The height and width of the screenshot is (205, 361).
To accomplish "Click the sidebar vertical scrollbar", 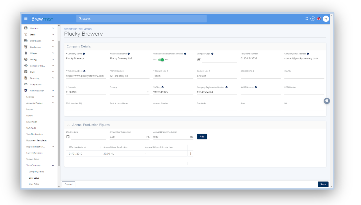I will tap(59, 103).
